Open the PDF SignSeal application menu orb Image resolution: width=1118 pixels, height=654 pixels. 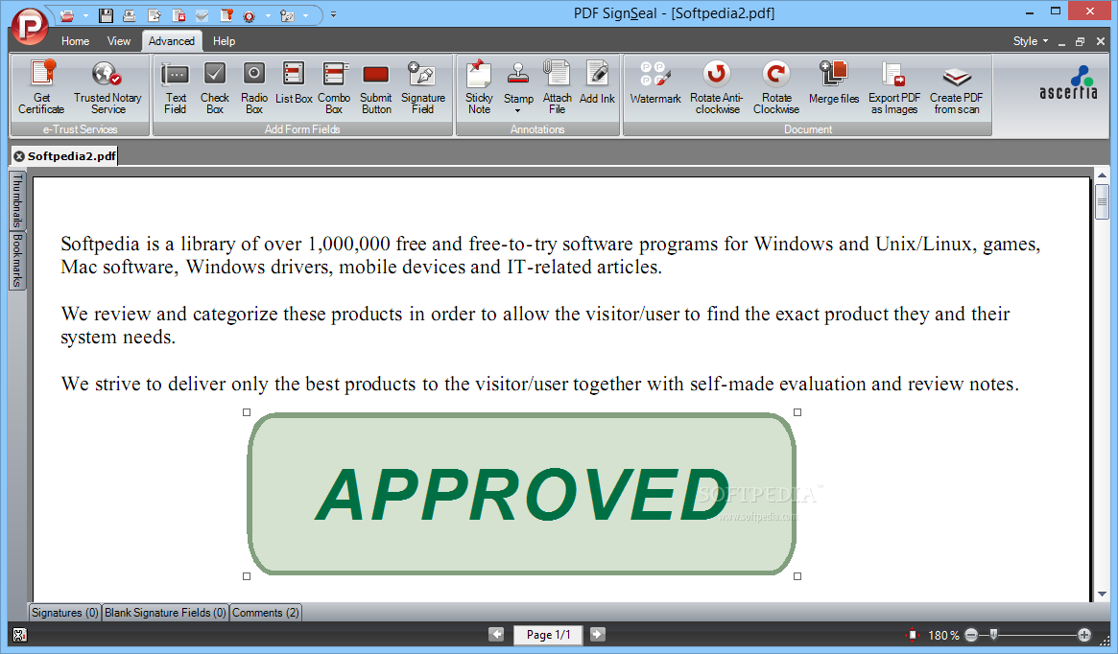pos(29,26)
